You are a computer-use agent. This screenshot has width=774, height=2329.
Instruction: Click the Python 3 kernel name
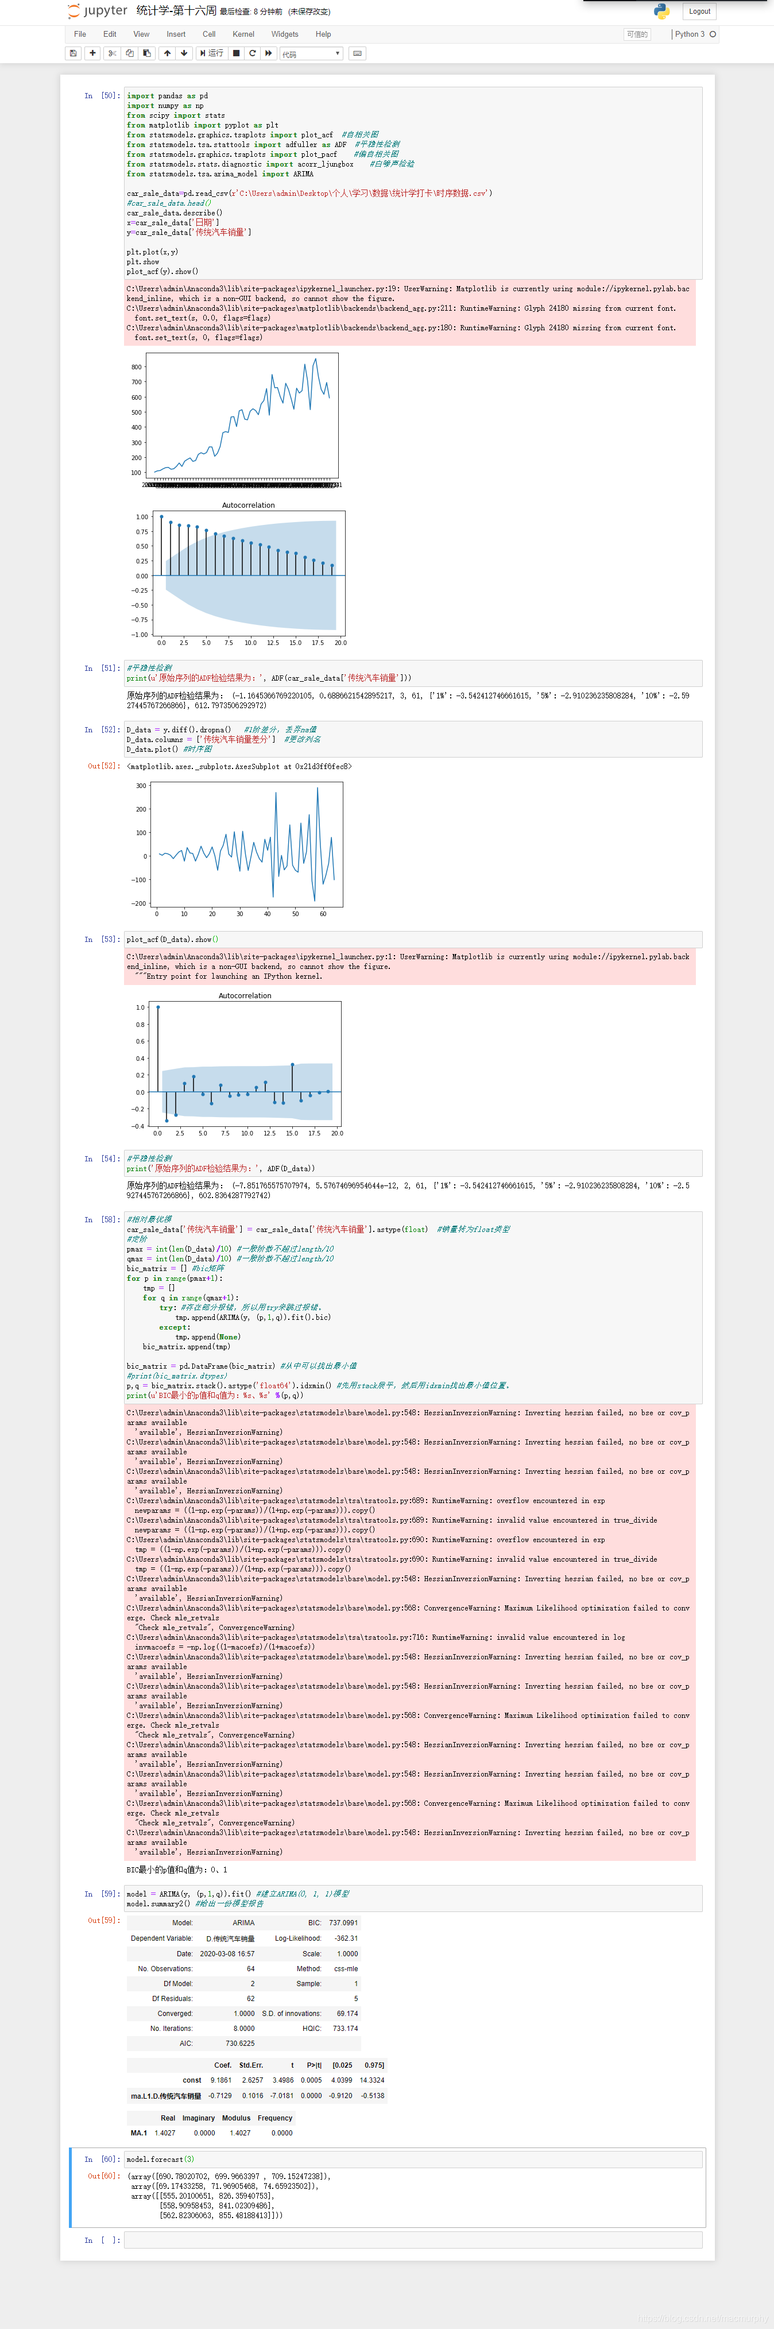(689, 34)
